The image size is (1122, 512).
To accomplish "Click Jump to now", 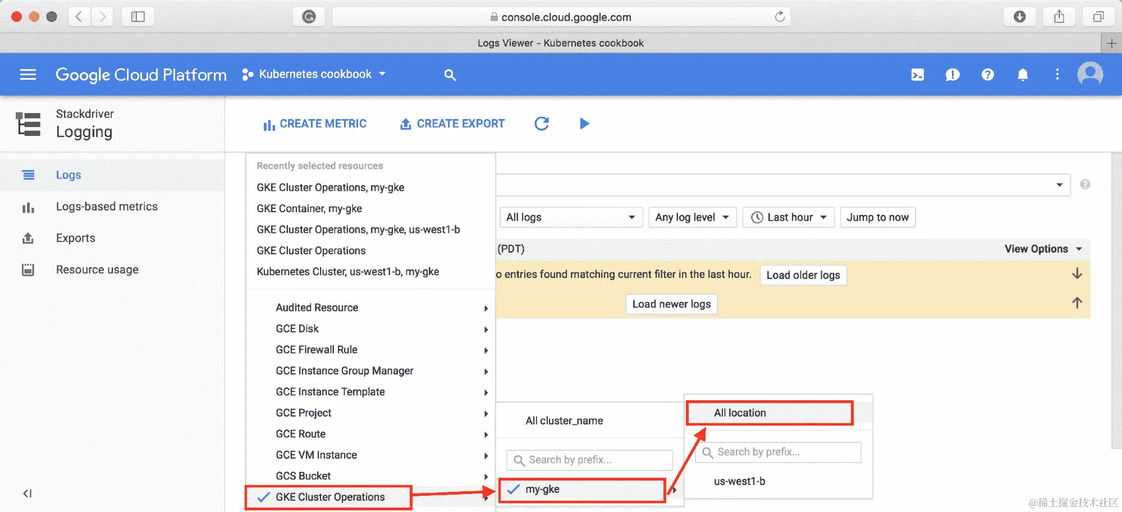I will [x=878, y=217].
